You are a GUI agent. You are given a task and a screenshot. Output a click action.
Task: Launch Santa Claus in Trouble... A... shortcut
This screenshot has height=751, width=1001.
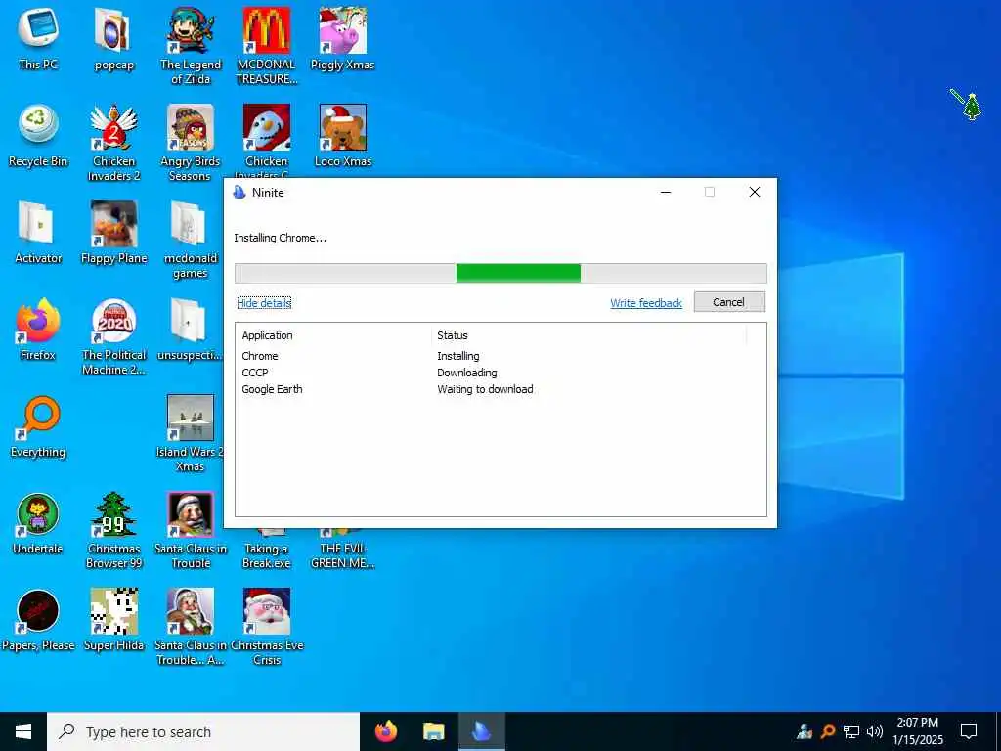[x=191, y=627]
